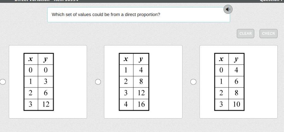
Task: Click the question text box about direct proportion
Action: (139, 15)
